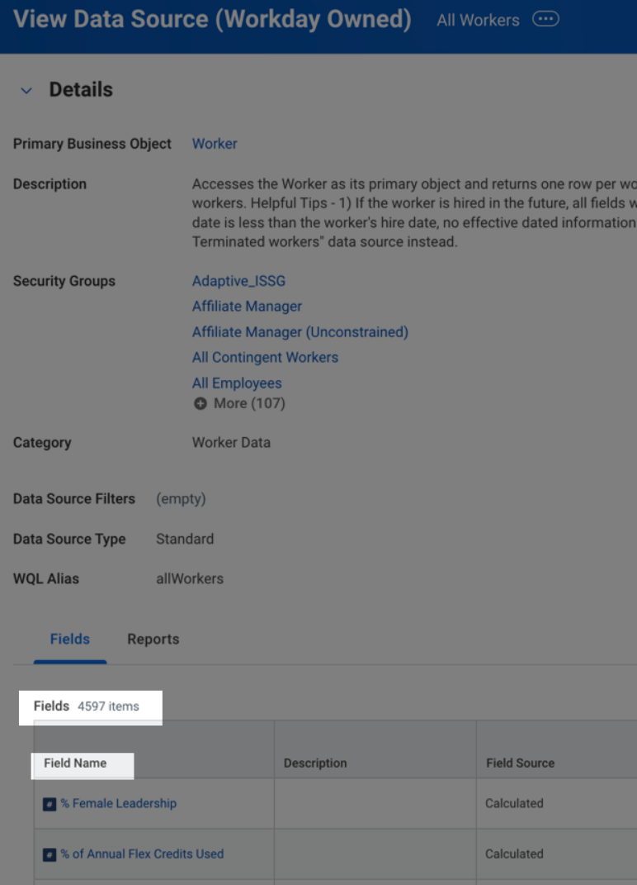The width and height of the screenshot is (637, 885).
Task: Open the All Employees security group
Action: 237,383
